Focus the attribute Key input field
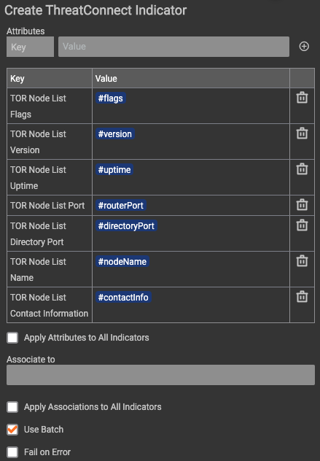 click(x=31, y=47)
